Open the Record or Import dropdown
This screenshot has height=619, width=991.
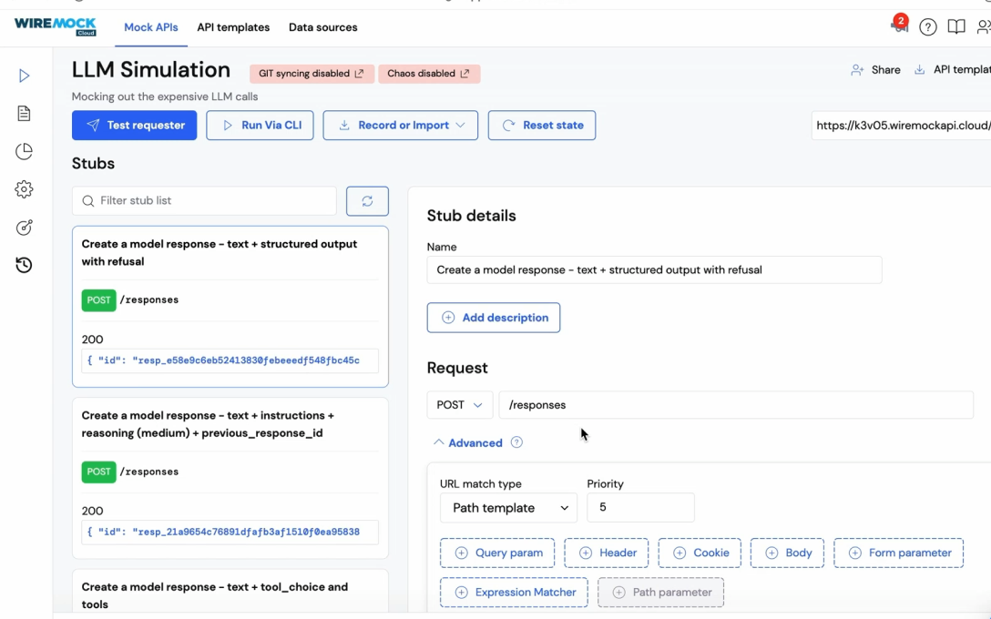[x=401, y=125]
